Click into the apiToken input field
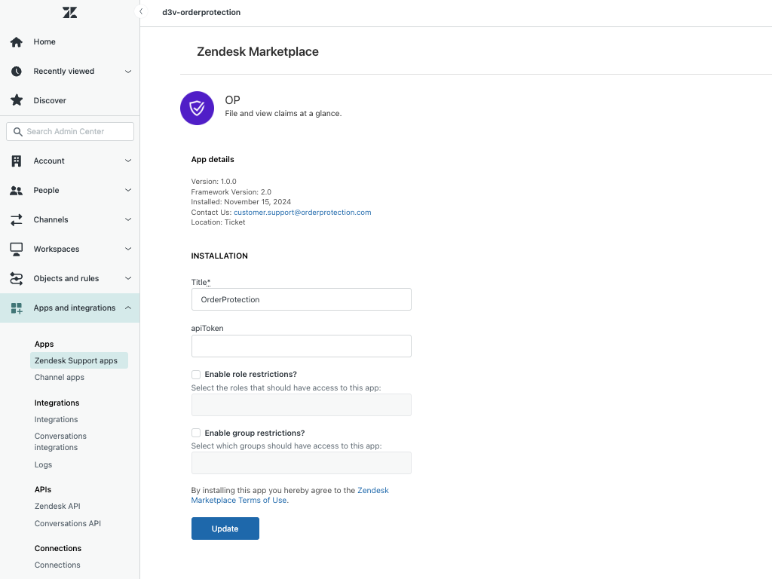The width and height of the screenshot is (772, 579). (301, 346)
